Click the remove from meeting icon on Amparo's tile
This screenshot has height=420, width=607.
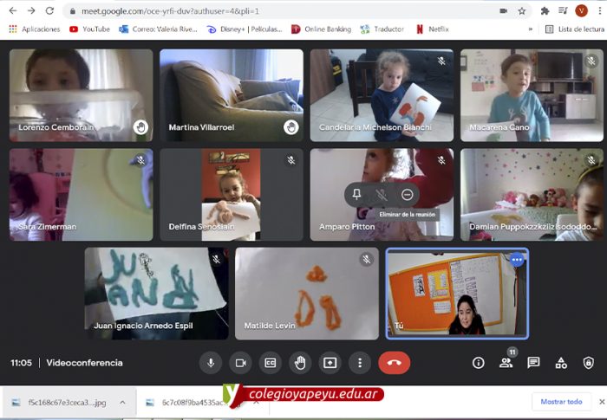click(x=407, y=195)
